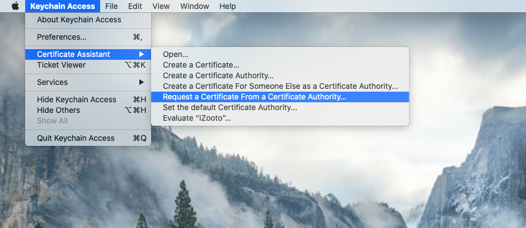This screenshot has height=228, width=526.
Task: Expand the Services submenu
Action: 88,82
